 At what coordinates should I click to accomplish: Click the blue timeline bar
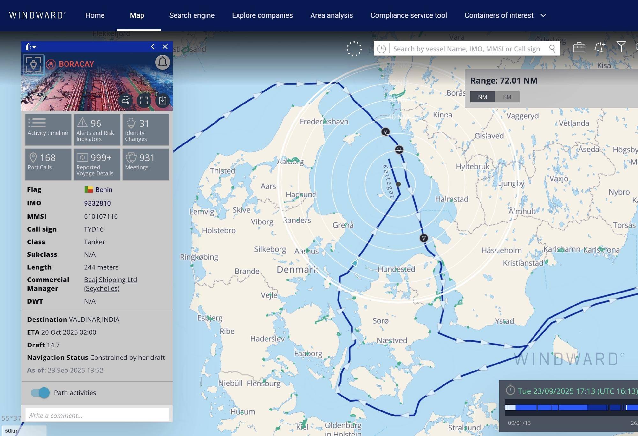click(x=568, y=407)
